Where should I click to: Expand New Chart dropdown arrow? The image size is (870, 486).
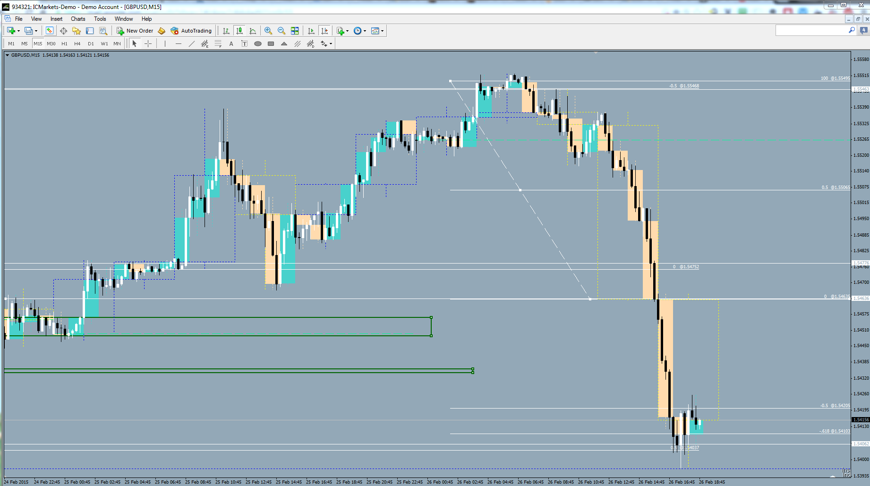(18, 31)
